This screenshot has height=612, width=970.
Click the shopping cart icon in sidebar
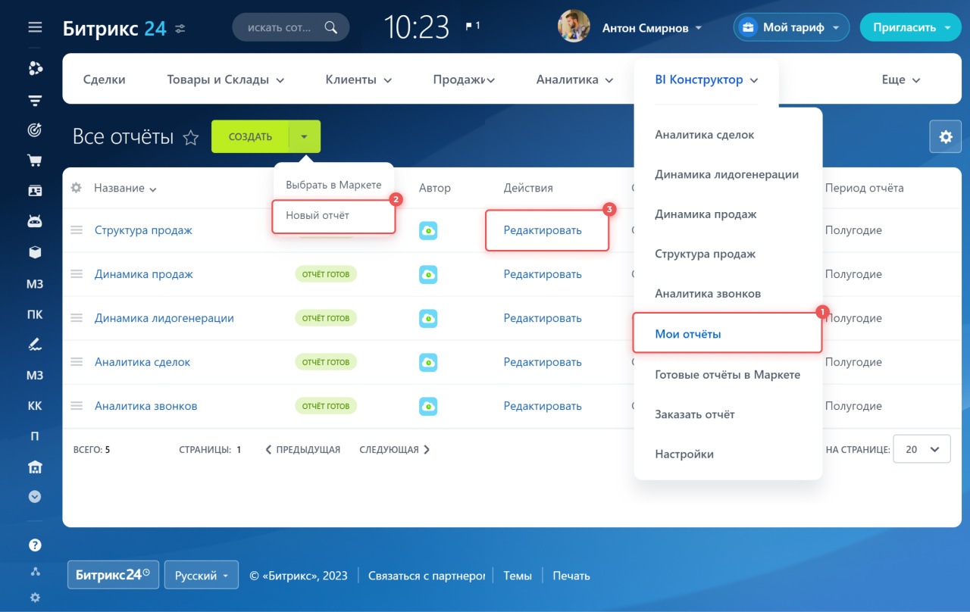[35, 161]
